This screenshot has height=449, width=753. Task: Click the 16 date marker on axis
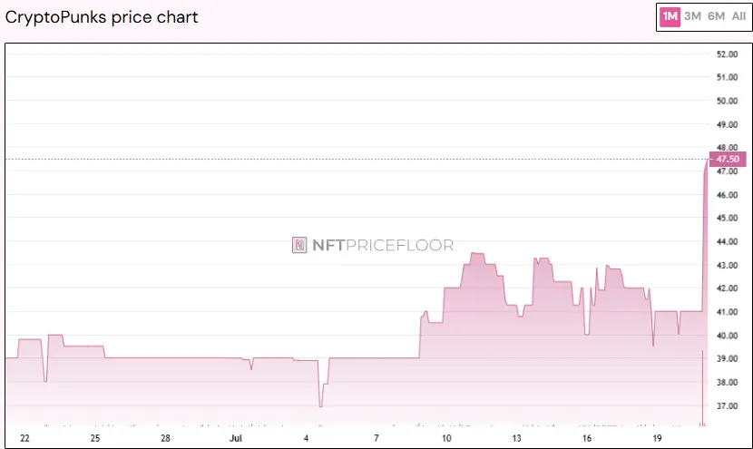587,438
